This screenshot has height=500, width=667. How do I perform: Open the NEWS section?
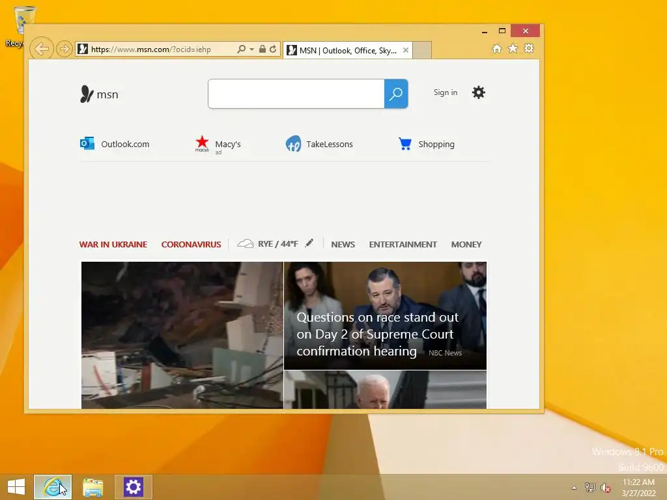(343, 245)
